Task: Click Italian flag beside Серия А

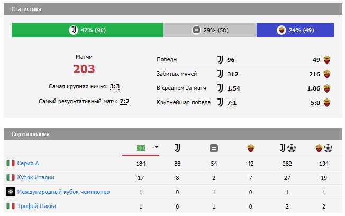Action: click(11, 163)
